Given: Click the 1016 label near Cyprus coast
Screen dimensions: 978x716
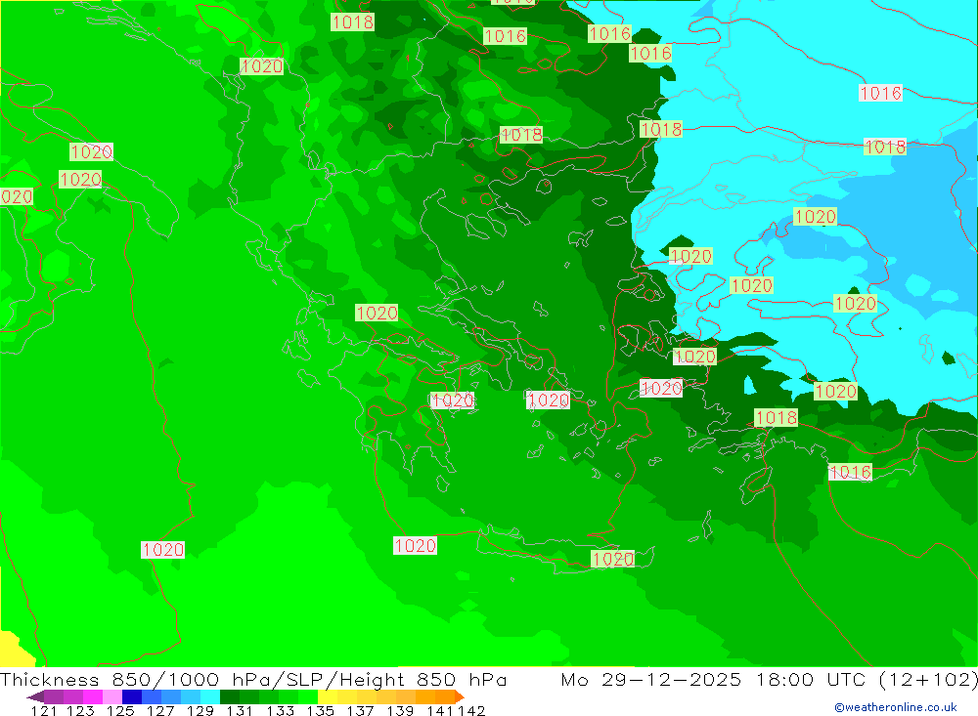Looking at the screenshot, I should [x=850, y=473].
